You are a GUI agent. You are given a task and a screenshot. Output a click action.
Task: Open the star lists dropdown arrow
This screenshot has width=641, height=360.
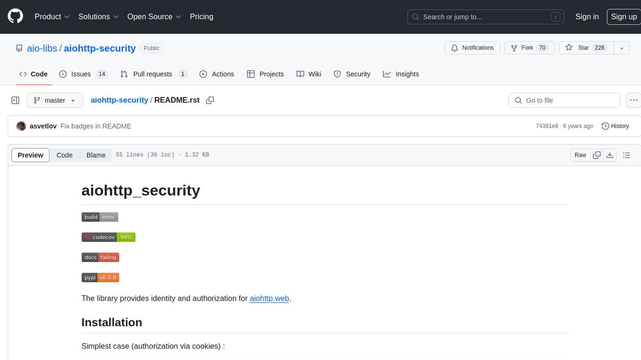622,48
